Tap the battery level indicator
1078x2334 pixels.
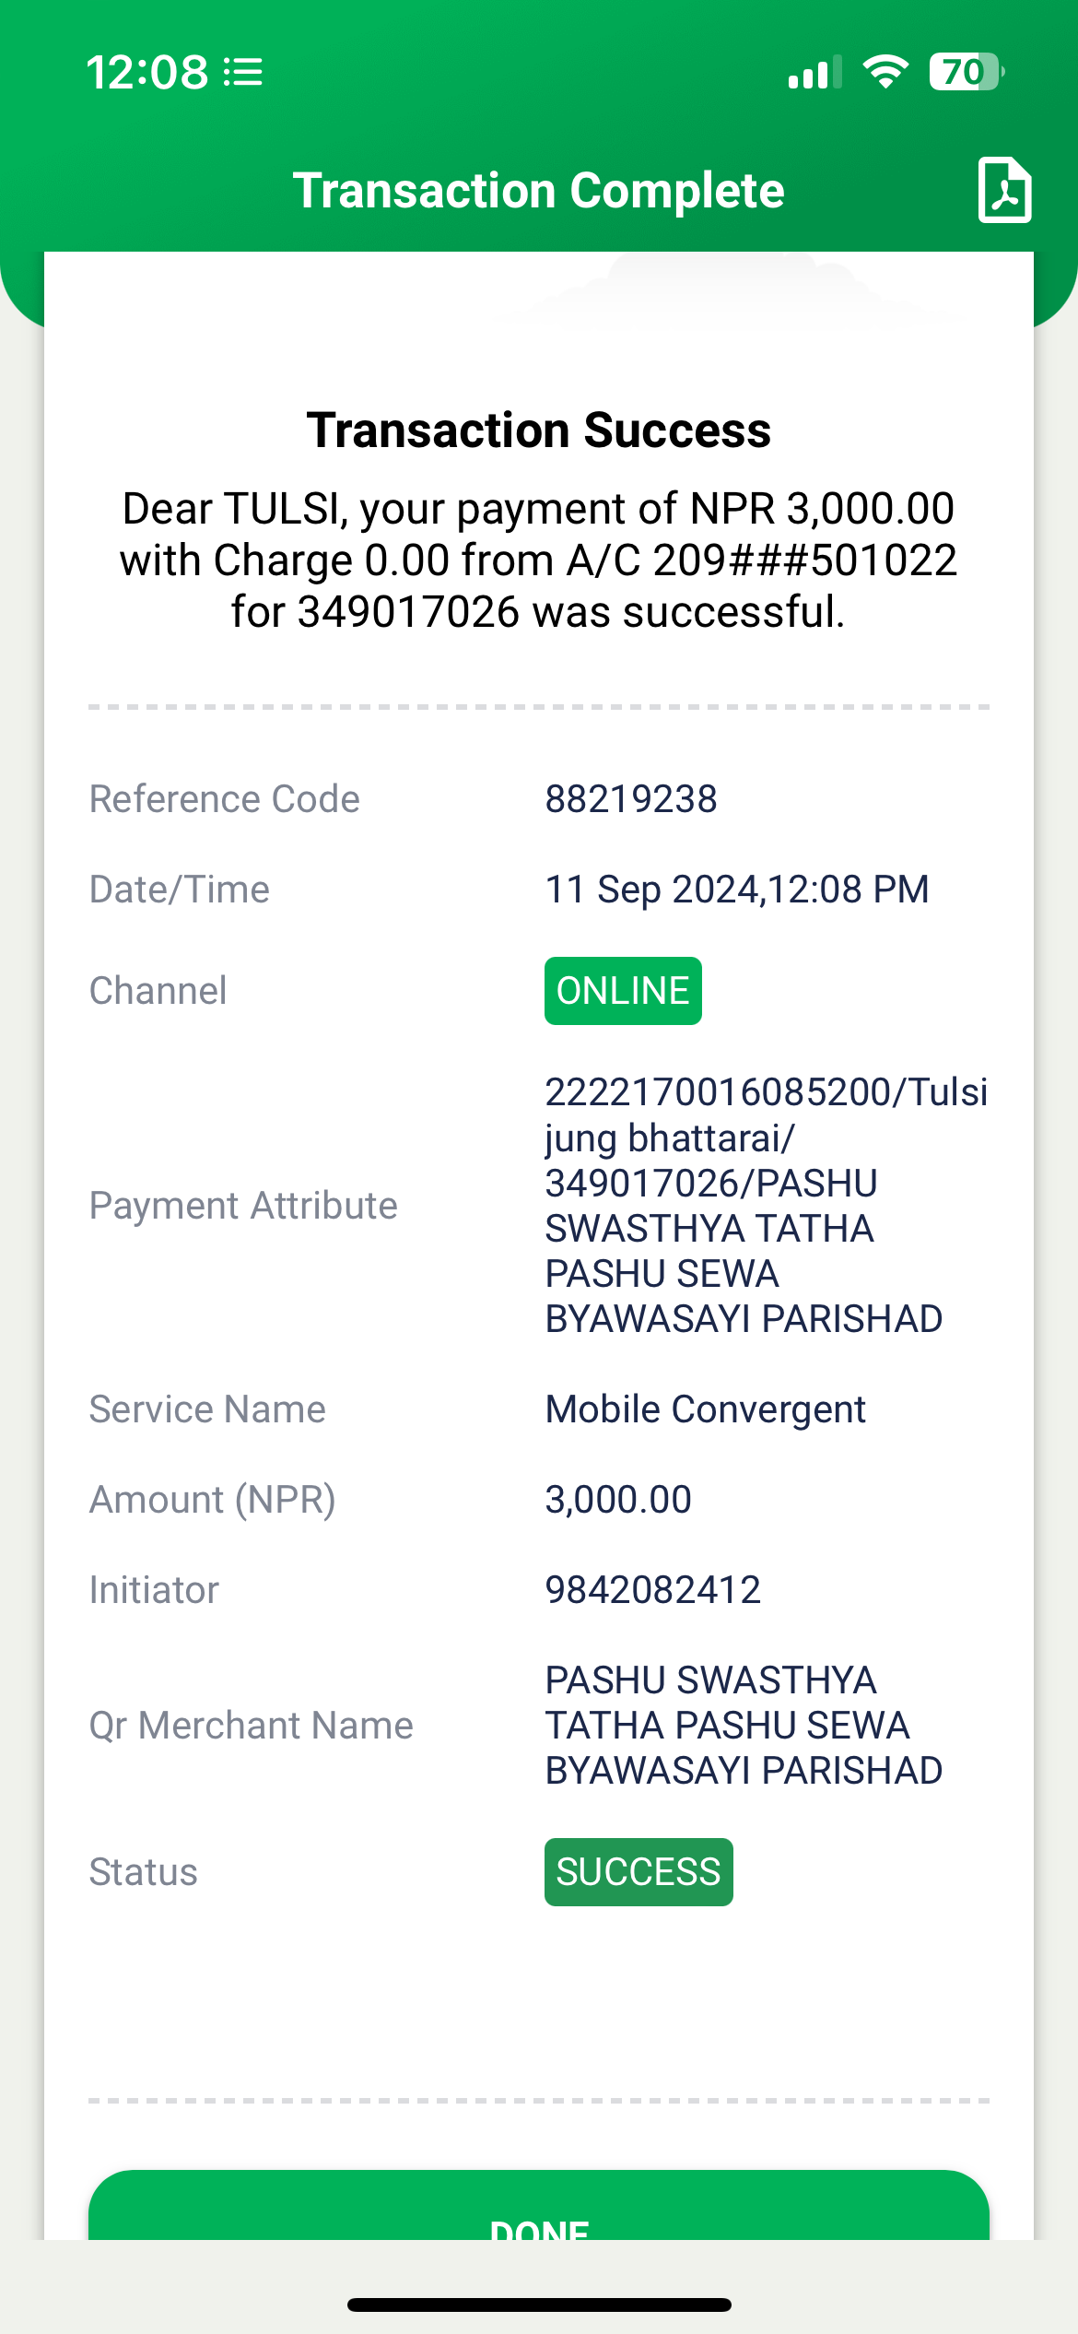click(x=966, y=72)
